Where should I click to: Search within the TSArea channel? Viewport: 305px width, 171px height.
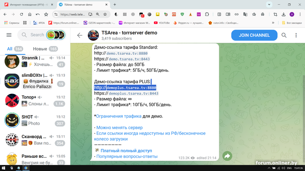(x=284, y=35)
